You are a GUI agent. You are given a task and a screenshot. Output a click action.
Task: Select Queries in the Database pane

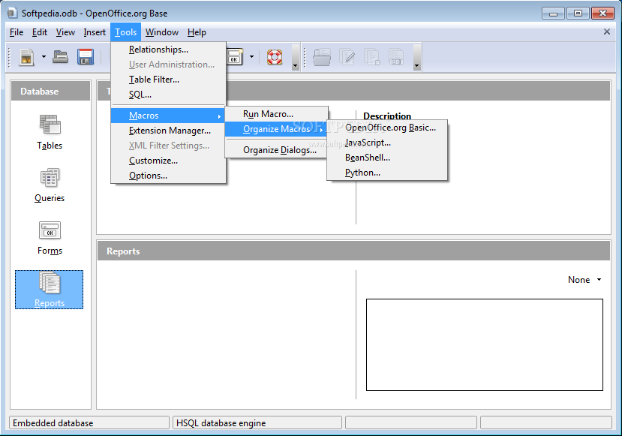tap(50, 185)
